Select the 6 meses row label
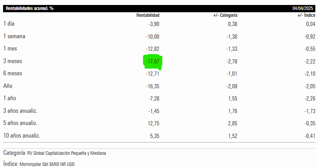This screenshot has height=167, width=318. [13, 73]
